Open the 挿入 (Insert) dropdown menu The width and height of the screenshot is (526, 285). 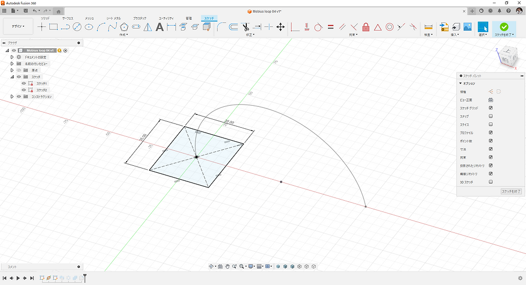pyautogui.click(x=455, y=34)
